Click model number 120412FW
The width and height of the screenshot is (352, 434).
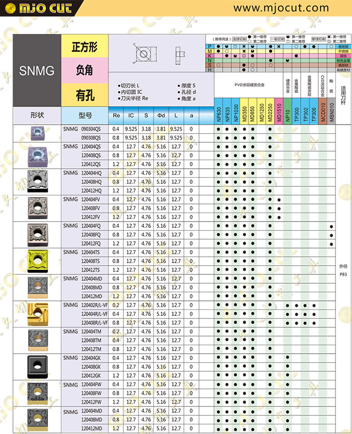coord(91,402)
